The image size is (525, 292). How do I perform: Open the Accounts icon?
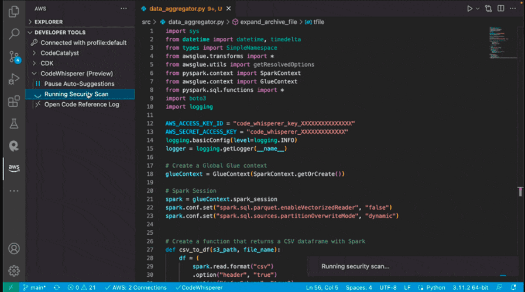(13, 249)
